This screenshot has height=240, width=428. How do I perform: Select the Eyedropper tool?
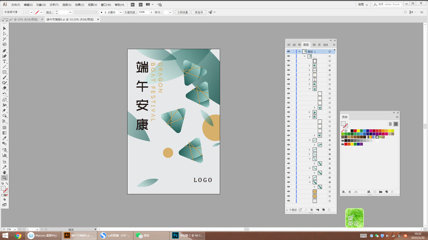pos(4,138)
